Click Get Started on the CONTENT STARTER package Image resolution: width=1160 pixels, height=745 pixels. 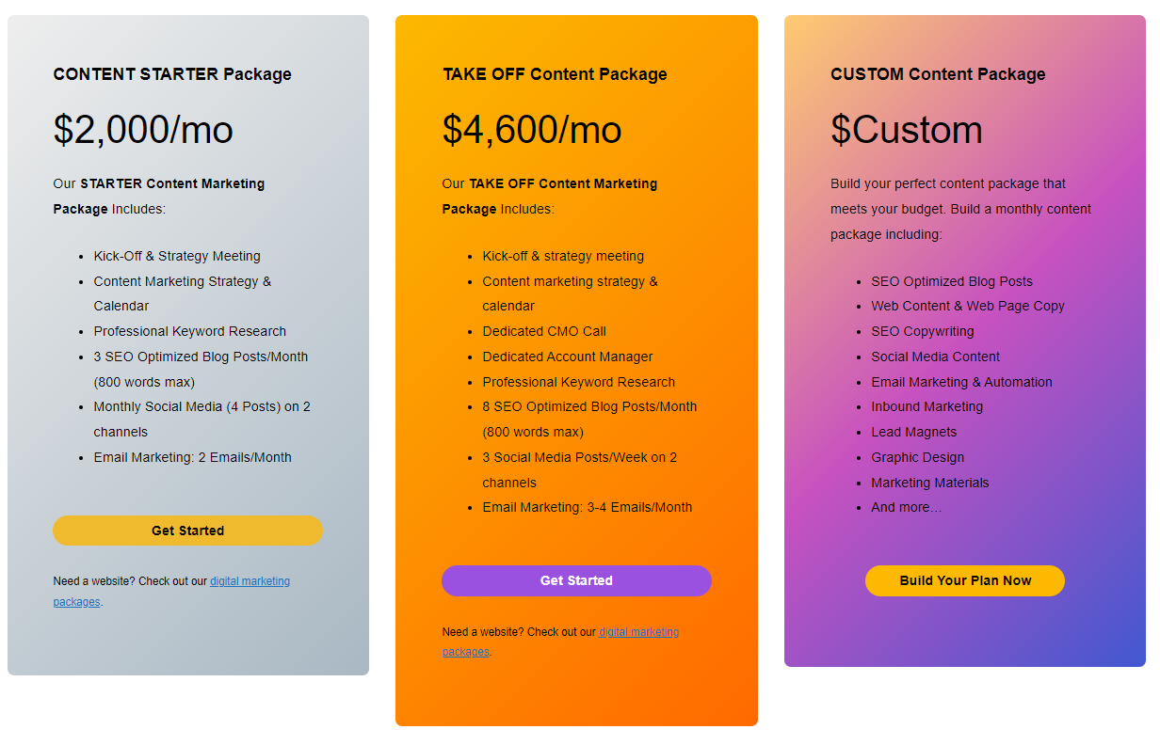tap(187, 531)
